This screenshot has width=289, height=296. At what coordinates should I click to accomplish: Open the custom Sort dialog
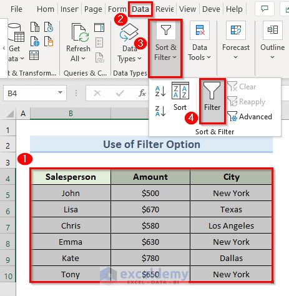pyautogui.click(x=180, y=96)
